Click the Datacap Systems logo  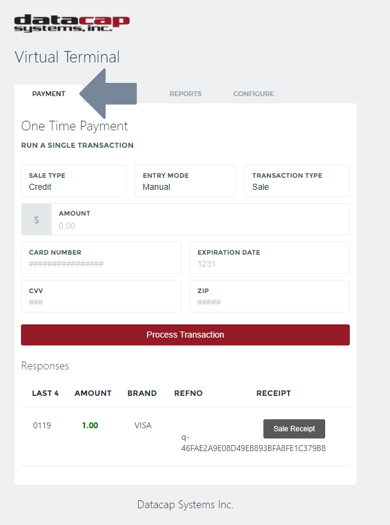point(70,24)
